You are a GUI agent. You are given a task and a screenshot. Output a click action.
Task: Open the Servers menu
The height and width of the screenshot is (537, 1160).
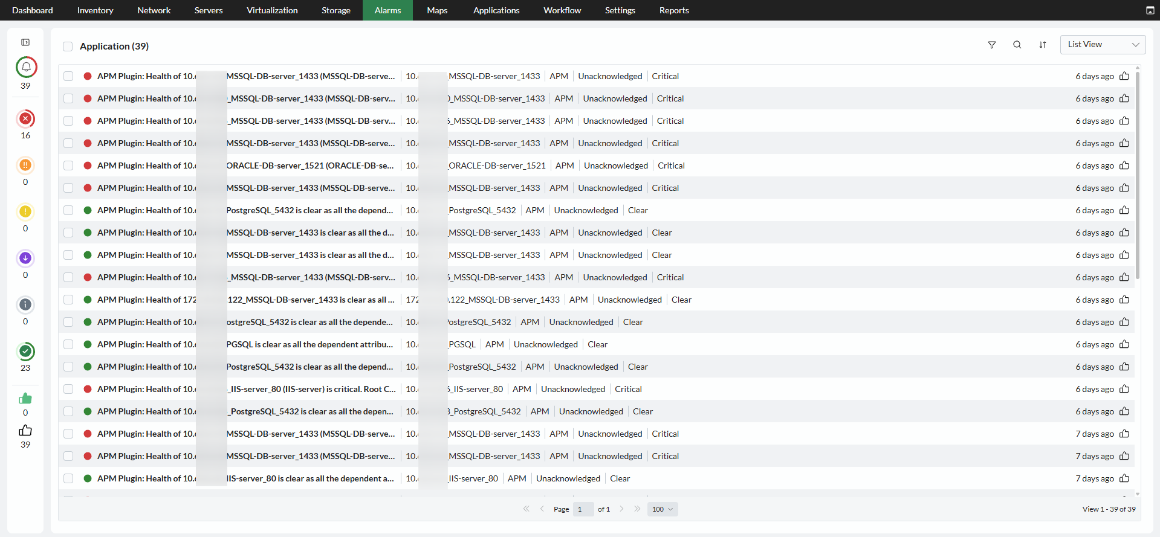pos(209,10)
